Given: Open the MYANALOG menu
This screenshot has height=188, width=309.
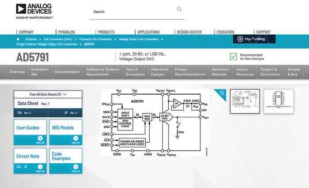Looking at the screenshot, I should tap(66, 32).
